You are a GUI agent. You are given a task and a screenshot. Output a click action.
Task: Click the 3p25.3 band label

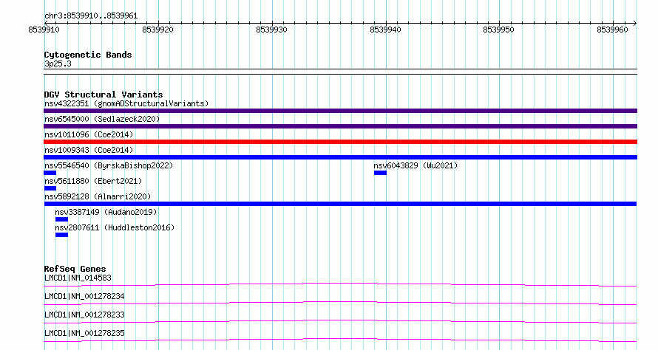pos(58,64)
